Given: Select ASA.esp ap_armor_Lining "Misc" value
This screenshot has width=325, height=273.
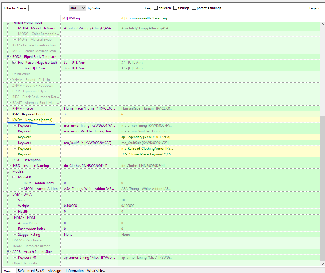Looking at the screenshot, I should click(89, 258).
